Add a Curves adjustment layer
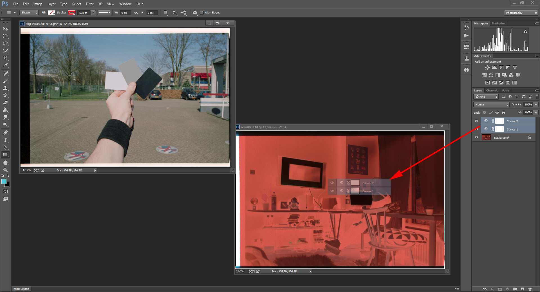 click(501, 67)
